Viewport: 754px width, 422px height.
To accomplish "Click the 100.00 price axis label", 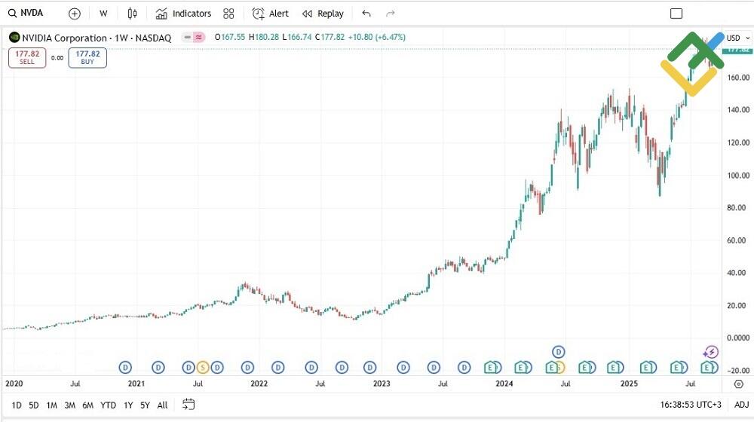I will click(x=738, y=176).
